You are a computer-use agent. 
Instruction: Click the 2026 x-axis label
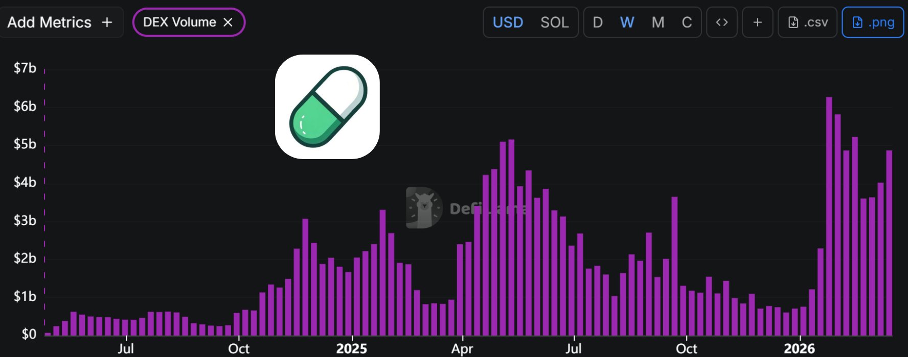799,349
